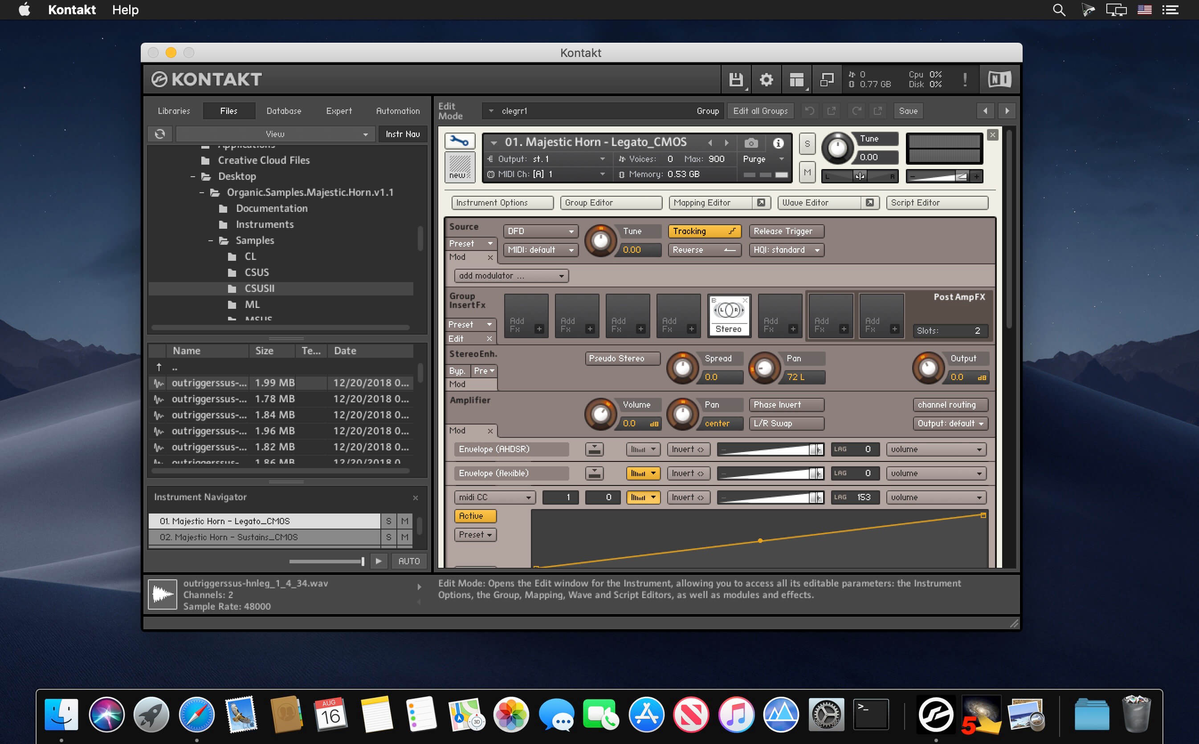Toggle Phase Invert in Amplifier
This screenshot has width=1199, height=744.
(787, 404)
